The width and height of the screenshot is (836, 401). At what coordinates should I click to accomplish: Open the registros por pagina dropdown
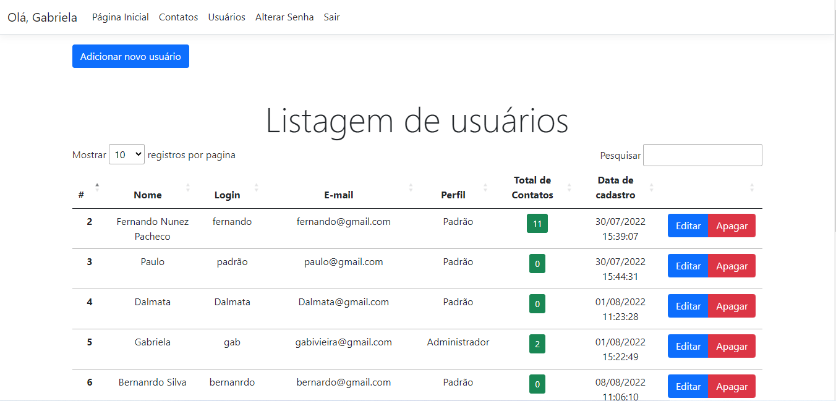126,154
